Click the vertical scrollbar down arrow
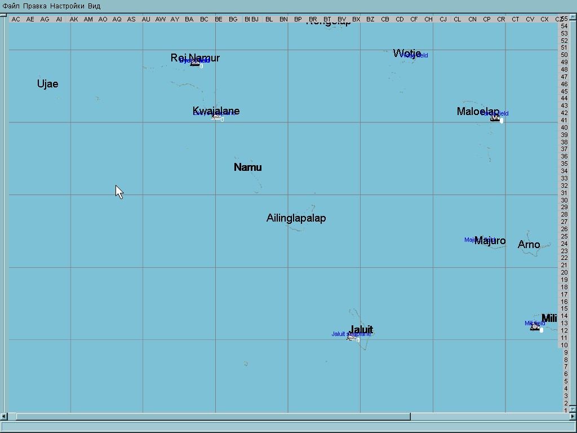This screenshot has width=577, height=433. (x=573, y=409)
